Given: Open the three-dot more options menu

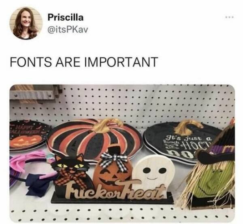Looking at the screenshot, I should click(230, 17).
